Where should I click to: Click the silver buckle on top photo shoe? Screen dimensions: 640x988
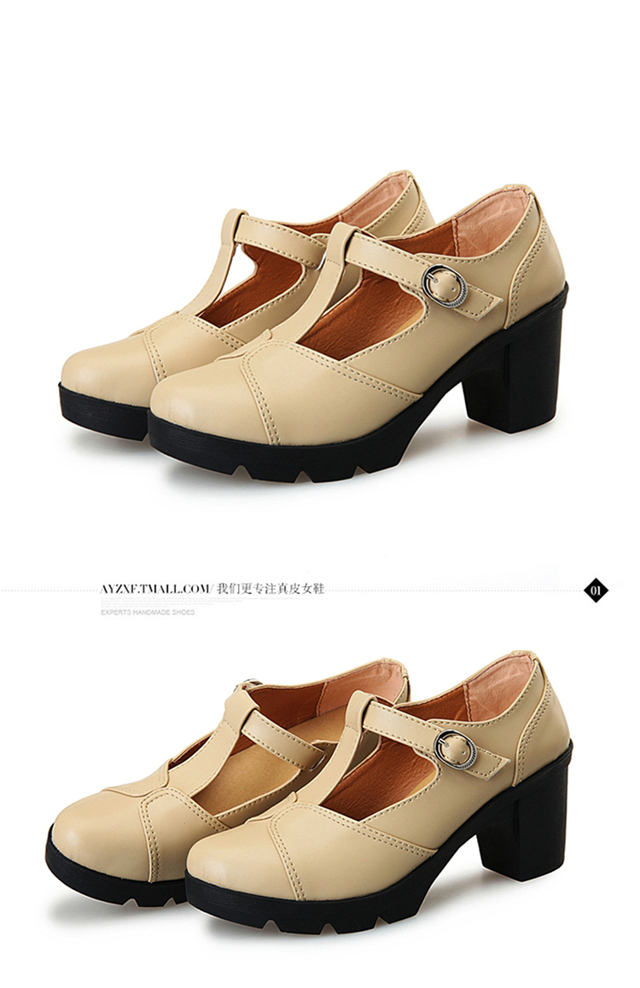pyautogui.click(x=444, y=287)
